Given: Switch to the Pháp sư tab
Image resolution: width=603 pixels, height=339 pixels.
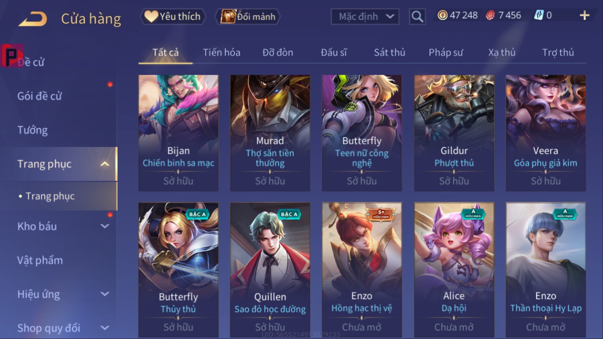Looking at the screenshot, I should (x=446, y=52).
